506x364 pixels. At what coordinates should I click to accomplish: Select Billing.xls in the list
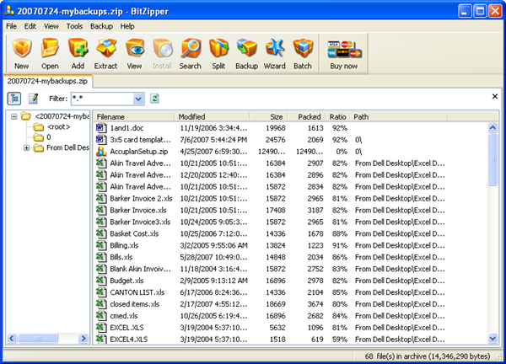(x=291, y=245)
